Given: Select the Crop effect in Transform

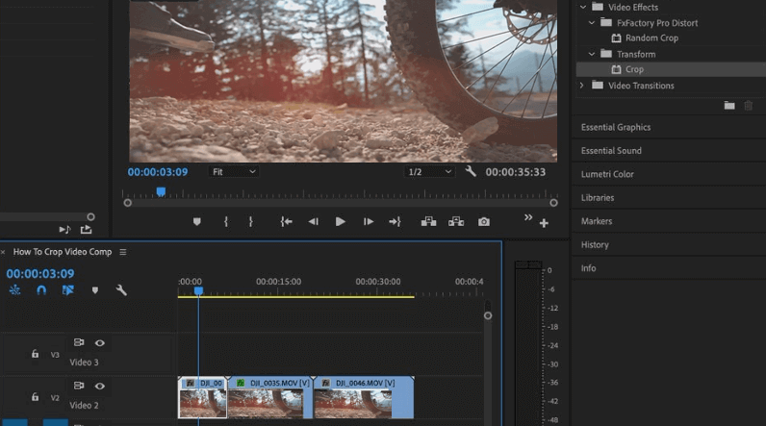Looking at the screenshot, I should click(x=634, y=69).
